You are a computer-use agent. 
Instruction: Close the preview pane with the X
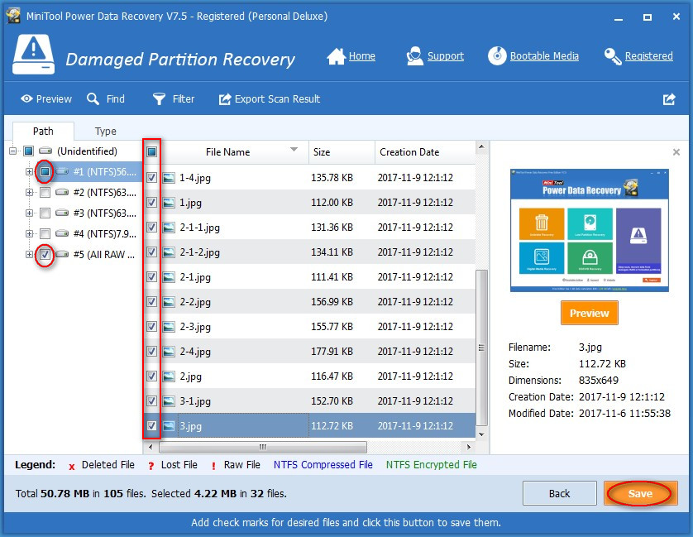coord(676,152)
